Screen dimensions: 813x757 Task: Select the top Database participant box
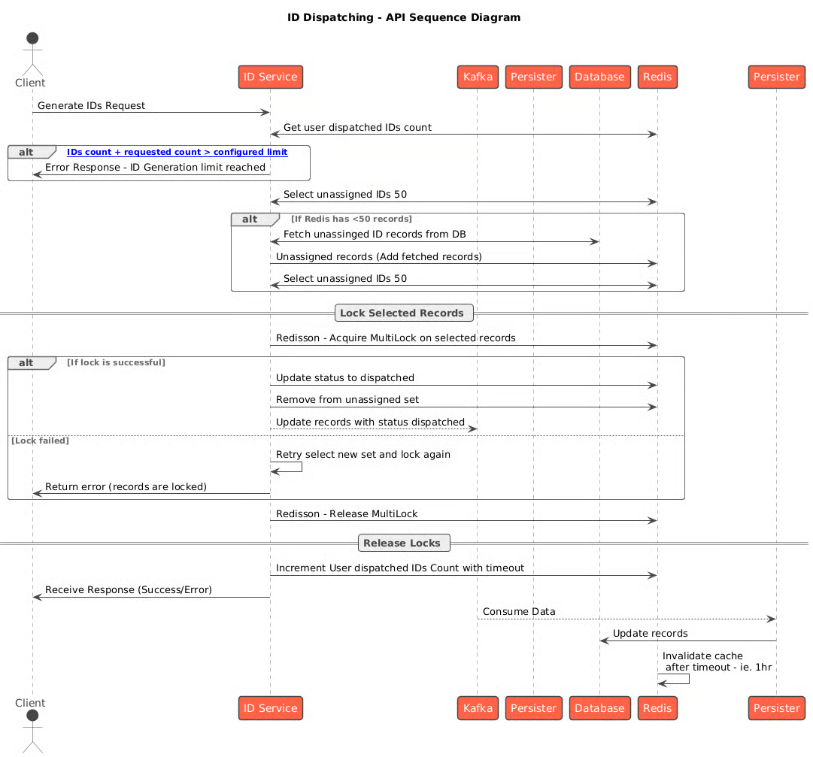[599, 77]
